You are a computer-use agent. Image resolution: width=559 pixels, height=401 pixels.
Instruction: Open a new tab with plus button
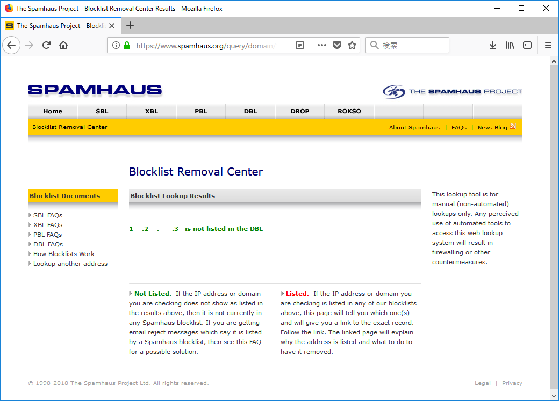[x=130, y=25]
